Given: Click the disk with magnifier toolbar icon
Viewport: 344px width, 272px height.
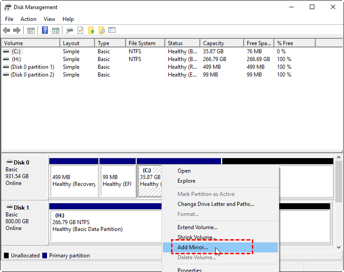Looking at the screenshot, I should coord(69,31).
